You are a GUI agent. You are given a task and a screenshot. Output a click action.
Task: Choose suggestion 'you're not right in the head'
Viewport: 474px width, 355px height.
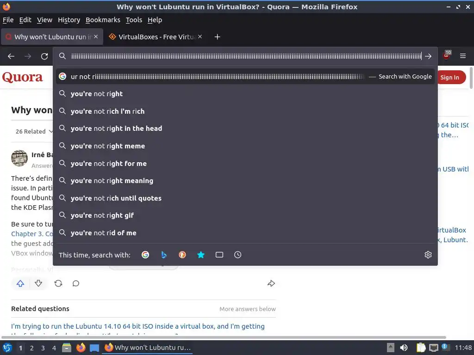click(x=245, y=129)
